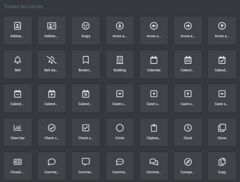The image size is (240, 182).
Task: Click the Clipboard icon
Action: [x=154, y=132]
